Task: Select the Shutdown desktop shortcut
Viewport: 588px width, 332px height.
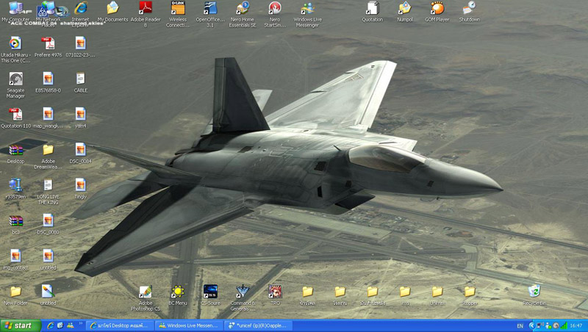Action: (469, 10)
